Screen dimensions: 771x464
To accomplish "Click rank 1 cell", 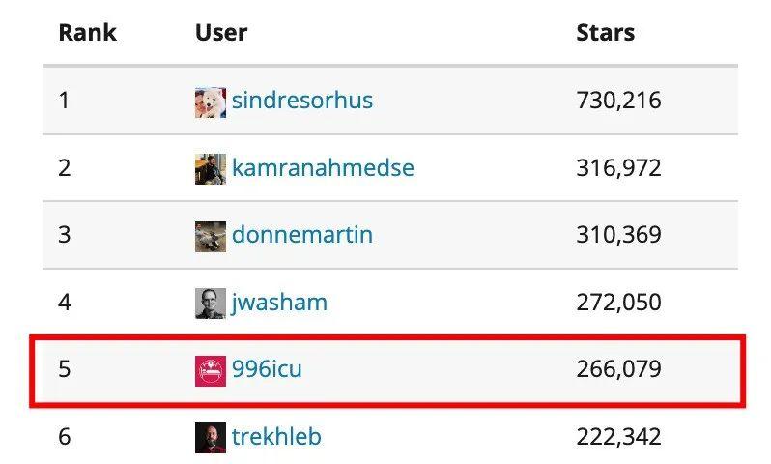I will pyautogui.click(x=64, y=101).
